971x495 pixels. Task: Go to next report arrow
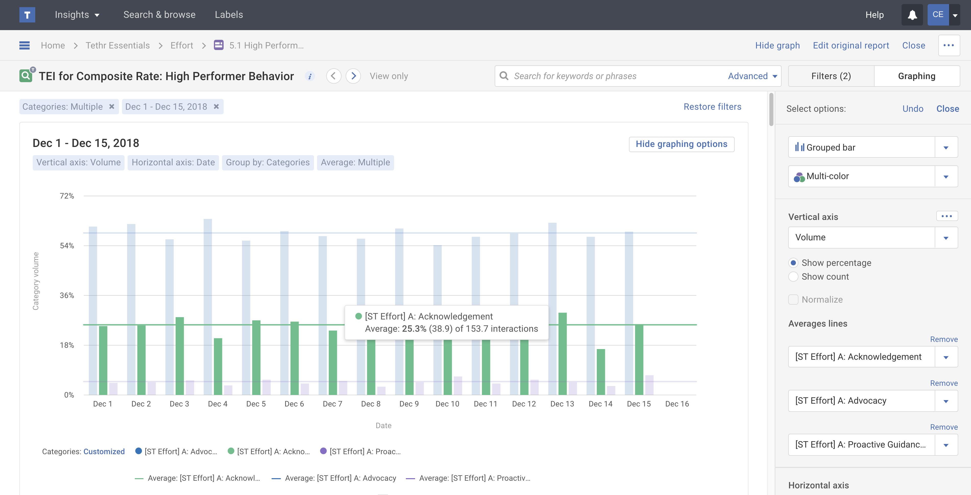tap(353, 76)
